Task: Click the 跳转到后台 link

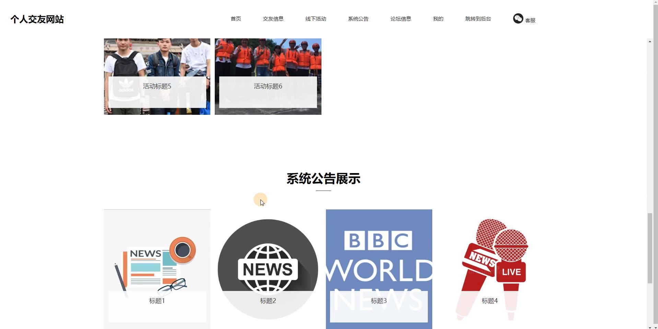Action: pos(478,19)
